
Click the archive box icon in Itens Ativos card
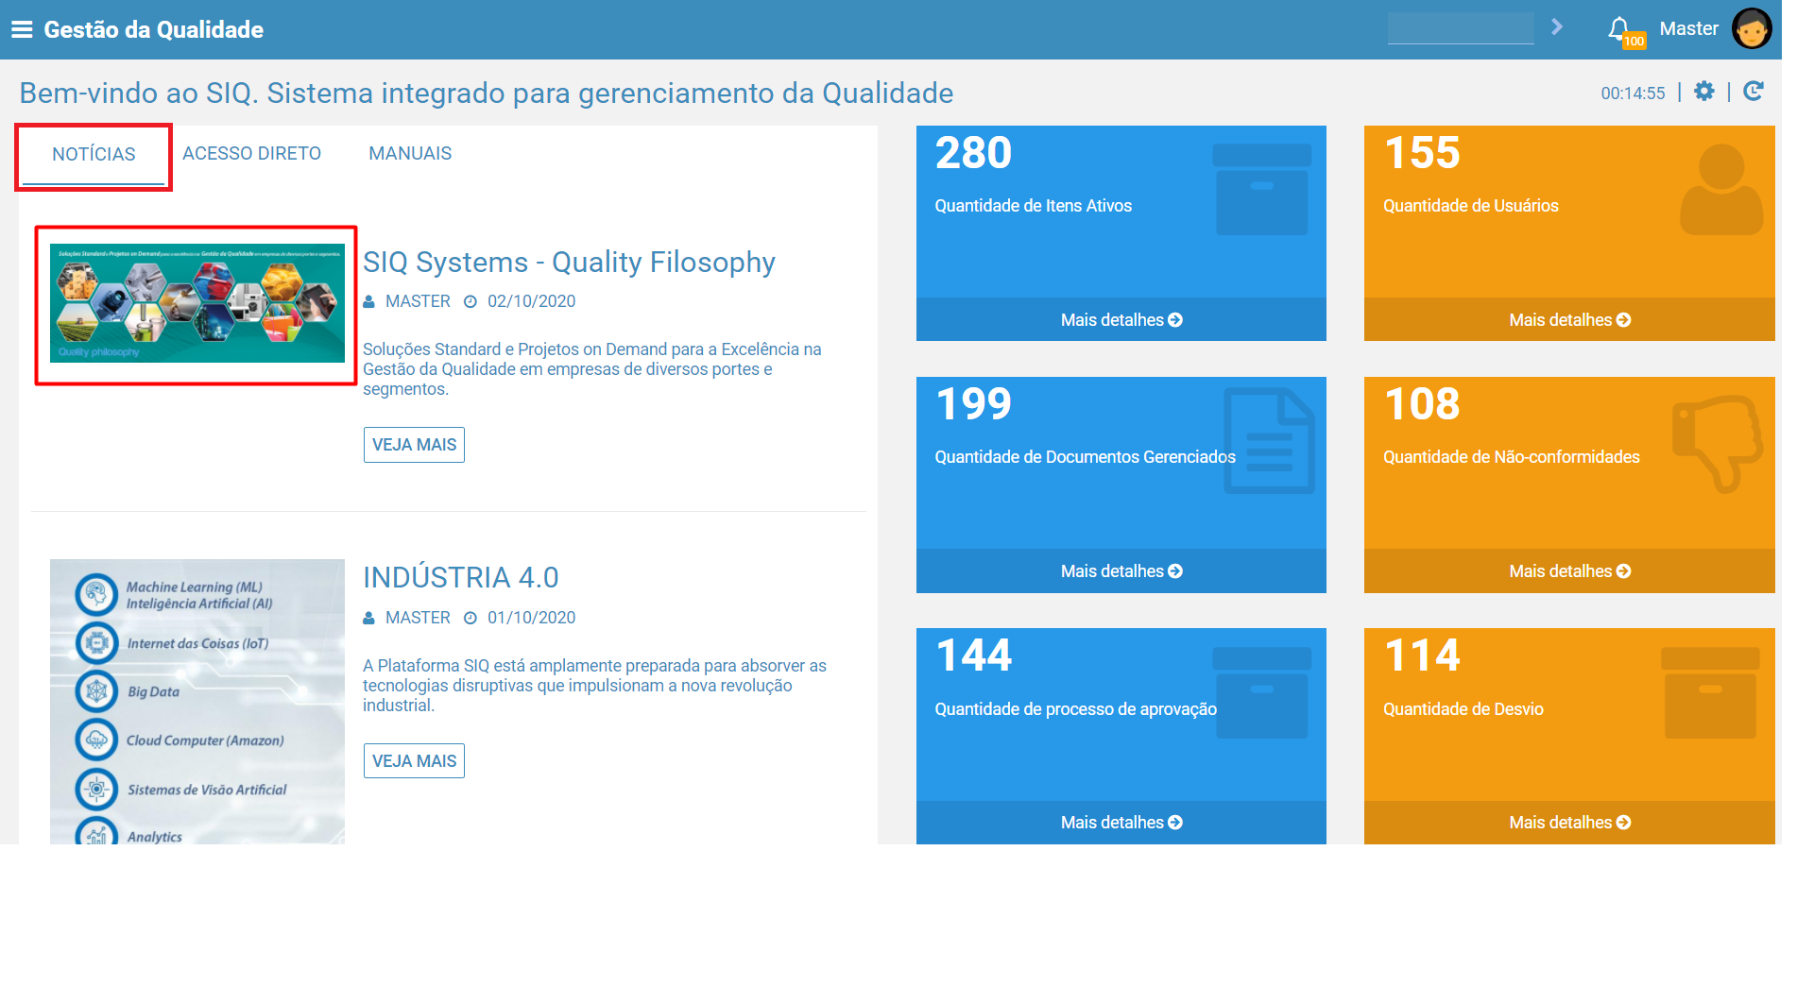pyautogui.click(x=1262, y=189)
